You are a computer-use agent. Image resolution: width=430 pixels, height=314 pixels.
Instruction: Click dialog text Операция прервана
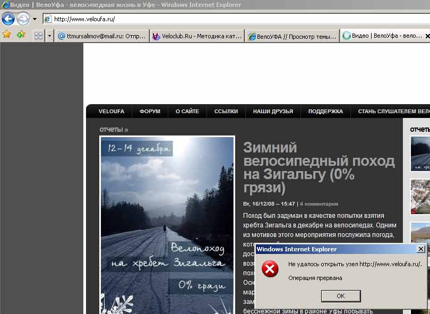315,278
